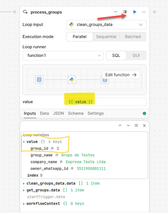Select Batched execution mode

point(133,37)
